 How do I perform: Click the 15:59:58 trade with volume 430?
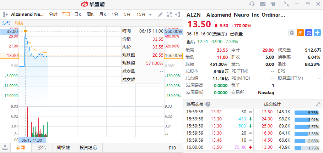coord(219,119)
